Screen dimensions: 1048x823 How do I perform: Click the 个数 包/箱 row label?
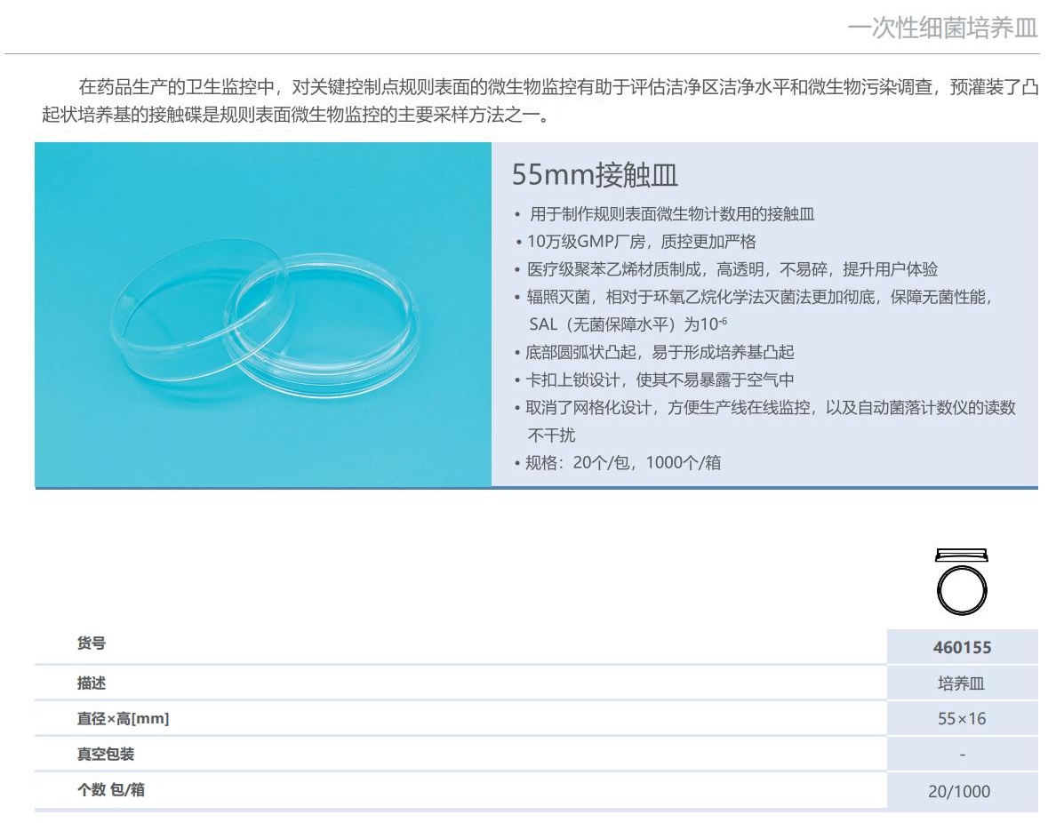pos(111,789)
